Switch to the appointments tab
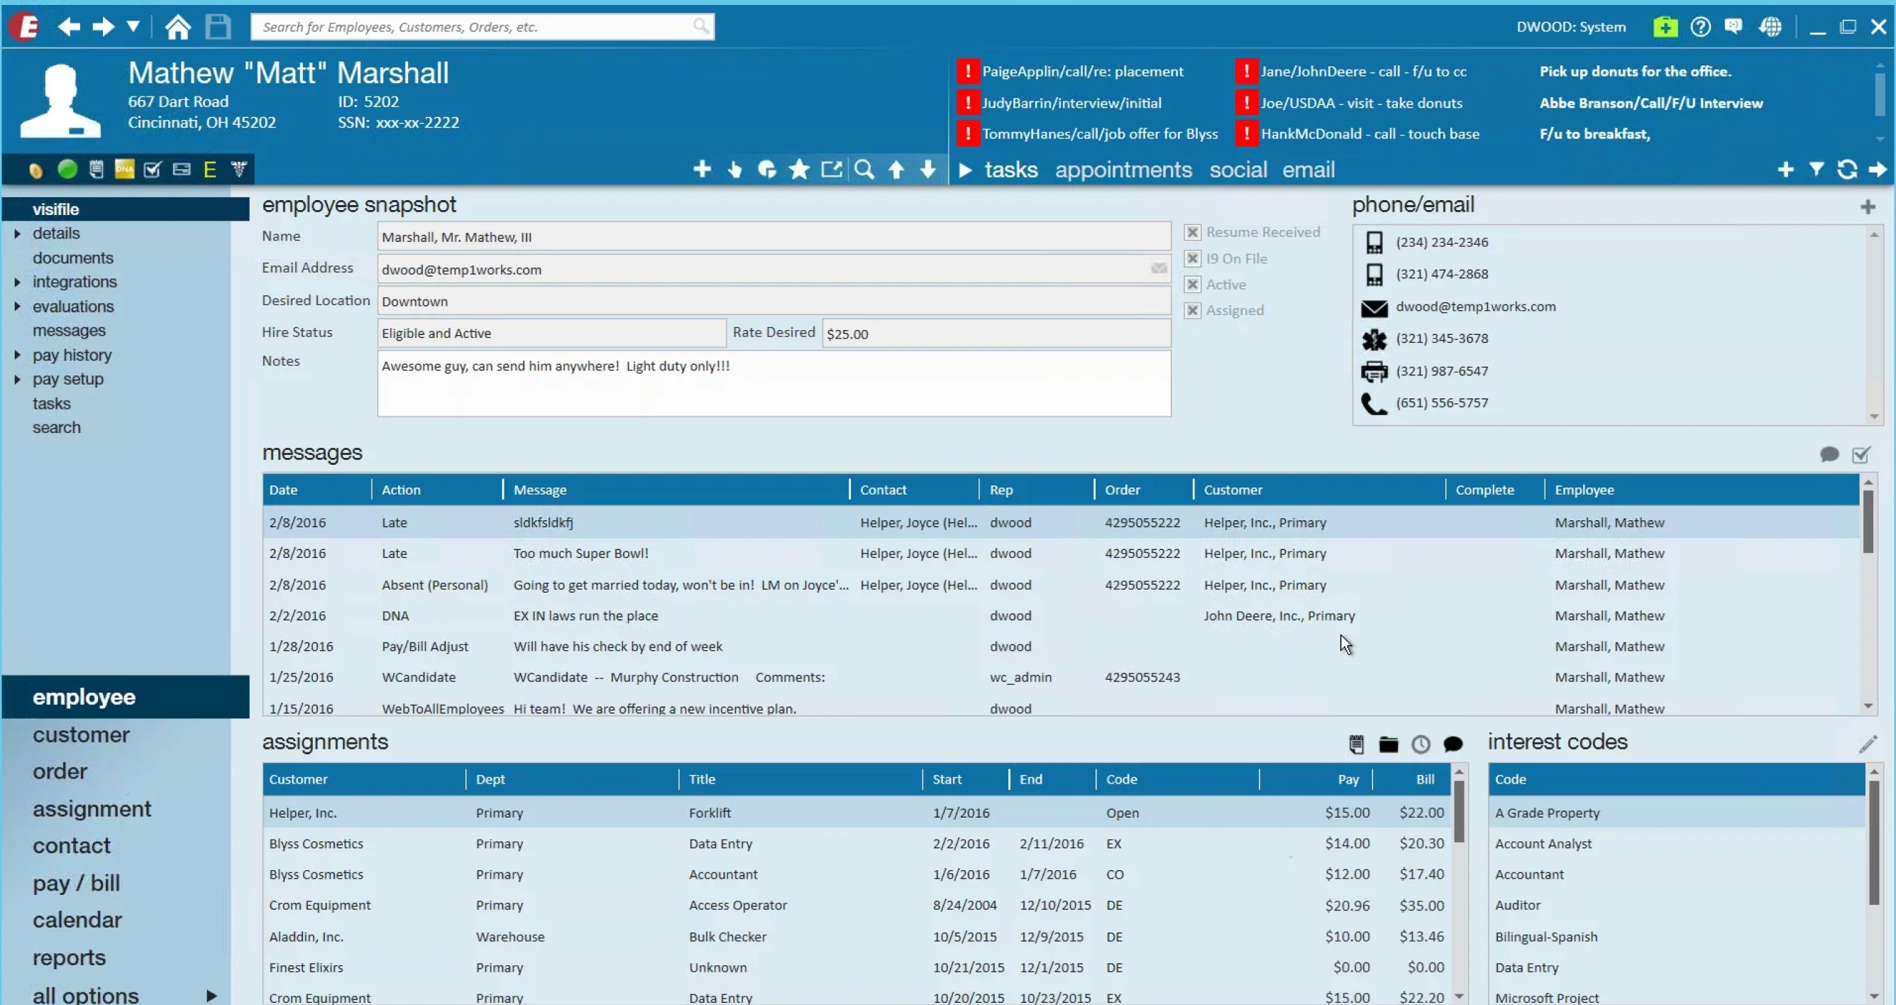Screen dimensions: 1896x1005 click(x=1123, y=170)
